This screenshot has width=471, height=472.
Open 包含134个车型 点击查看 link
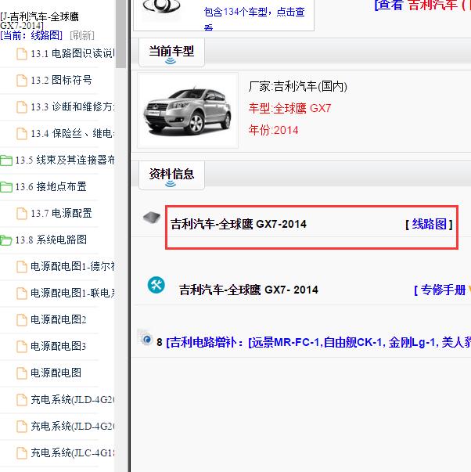(x=254, y=18)
